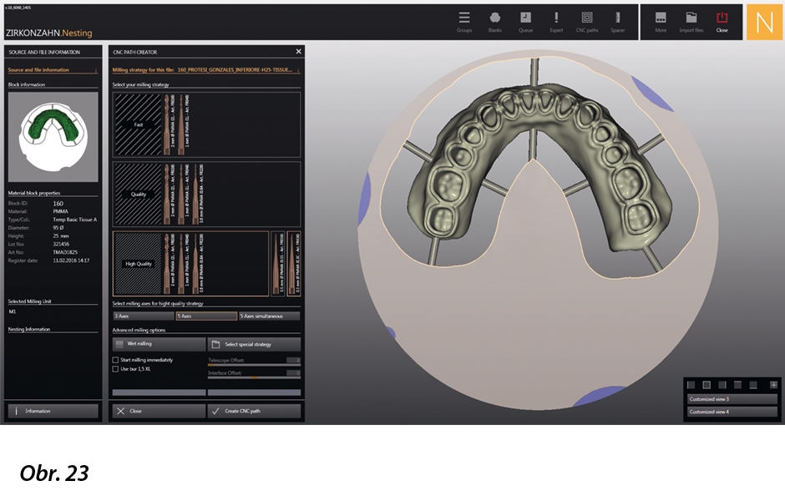Open the More options icon
Screen dimensions: 785x501
(x=661, y=22)
